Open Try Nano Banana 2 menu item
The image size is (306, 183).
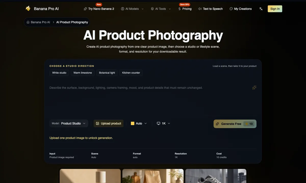pyautogui.click(x=99, y=9)
